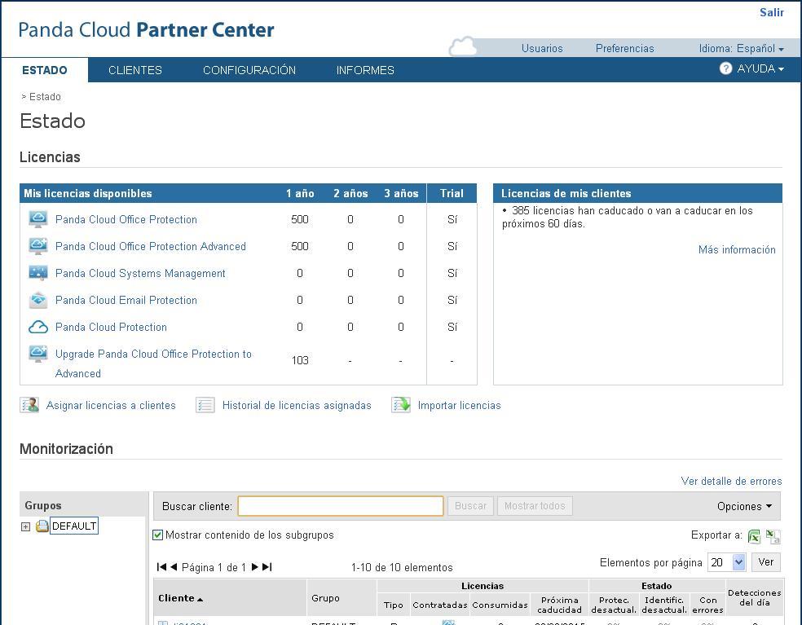Click the Identific. desactual. column header

click(664, 605)
